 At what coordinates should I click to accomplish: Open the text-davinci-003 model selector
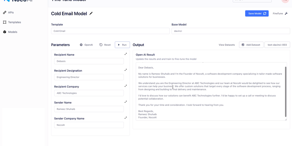coord(277,45)
